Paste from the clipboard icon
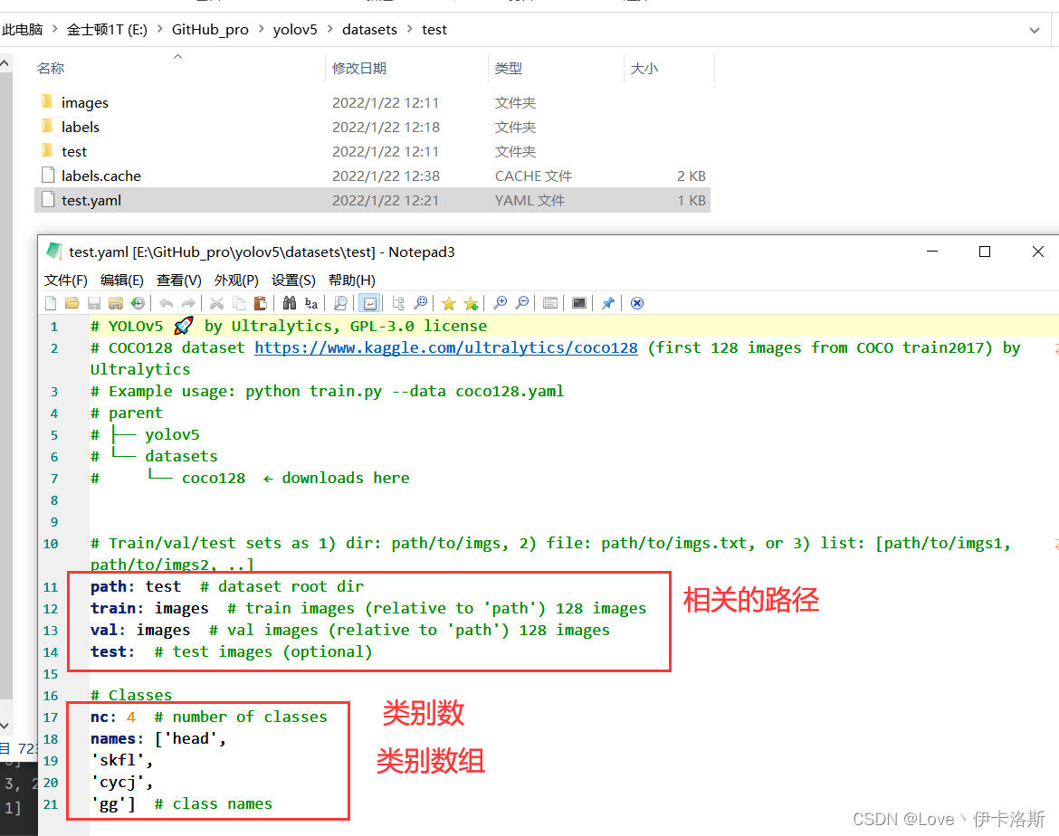 pos(260,303)
